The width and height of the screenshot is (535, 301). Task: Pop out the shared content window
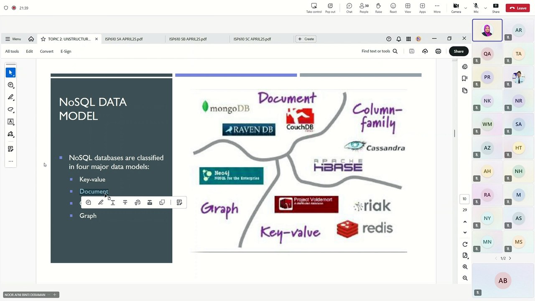tap(330, 8)
